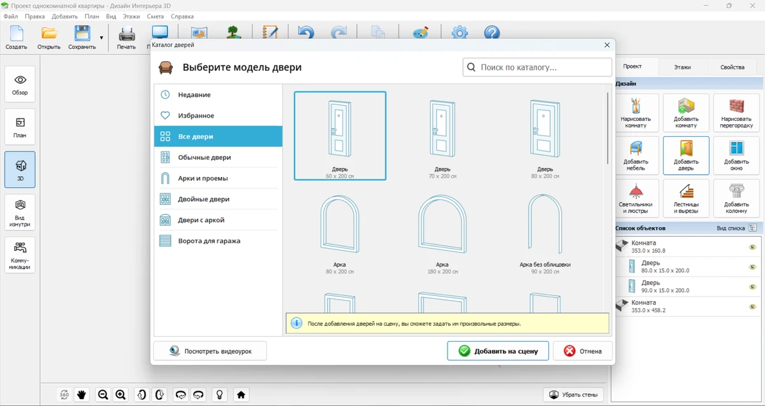Save the project with the Сохранить floppy icon
The width and height of the screenshot is (765, 406).
coord(82,37)
